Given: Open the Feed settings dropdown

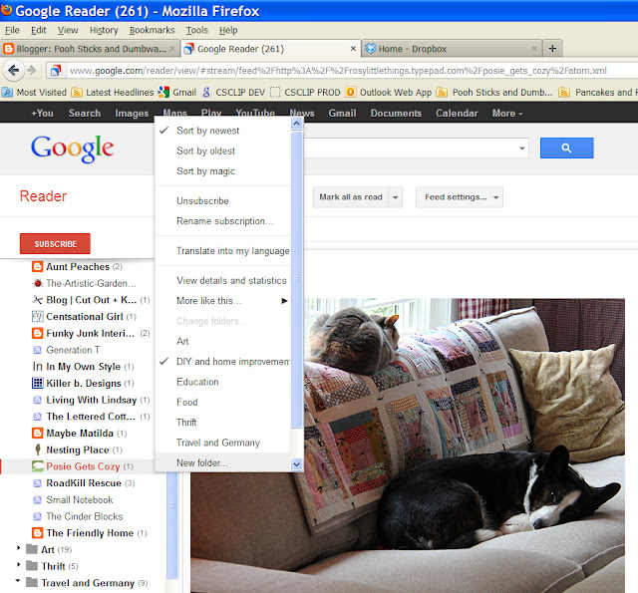Looking at the screenshot, I should click(460, 197).
